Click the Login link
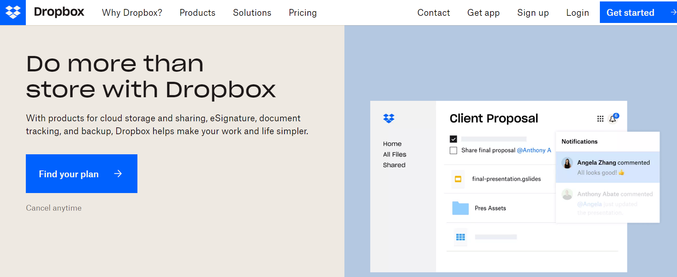This screenshot has height=277, width=677. [x=578, y=13]
